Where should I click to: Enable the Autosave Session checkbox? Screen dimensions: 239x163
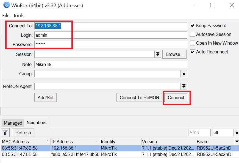[x=193, y=34]
